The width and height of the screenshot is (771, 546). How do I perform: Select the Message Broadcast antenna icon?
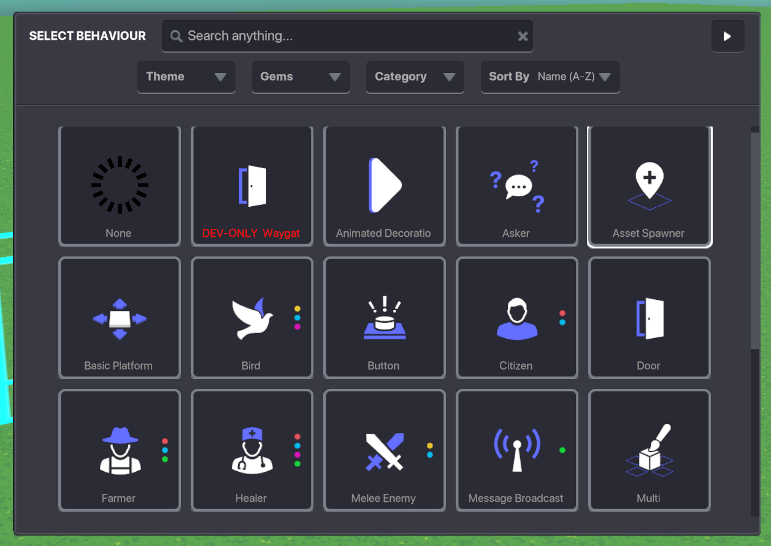(x=517, y=450)
